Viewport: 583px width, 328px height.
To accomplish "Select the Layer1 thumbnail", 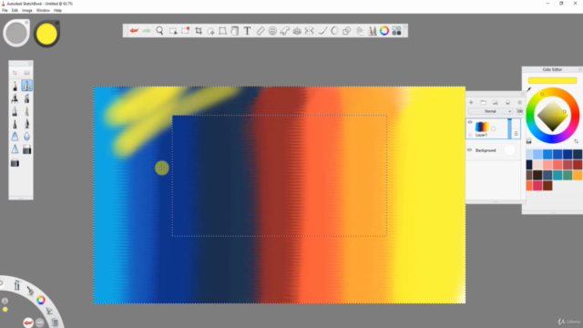I will coord(482,127).
